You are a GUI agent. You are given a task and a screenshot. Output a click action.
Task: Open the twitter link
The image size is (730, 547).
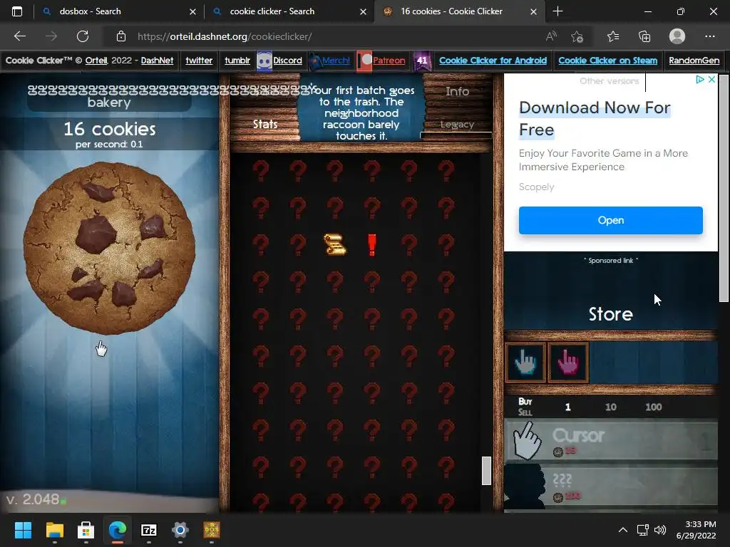[x=199, y=61]
